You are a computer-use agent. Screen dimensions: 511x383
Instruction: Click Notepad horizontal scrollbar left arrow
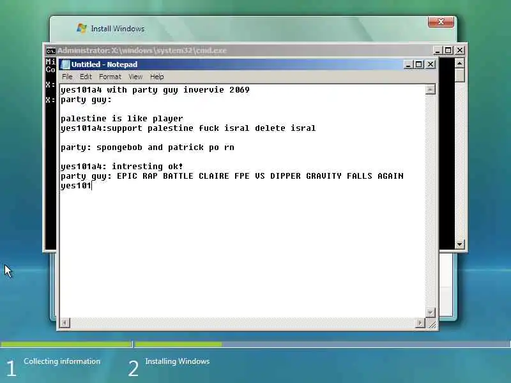tap(65, 323)
